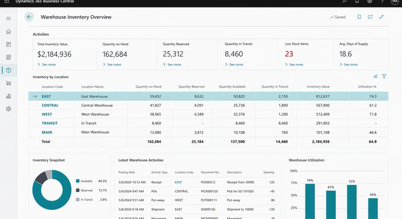Bookmark this page with the bookmark icon
402x219 pixels.
(x=359, y=17)
